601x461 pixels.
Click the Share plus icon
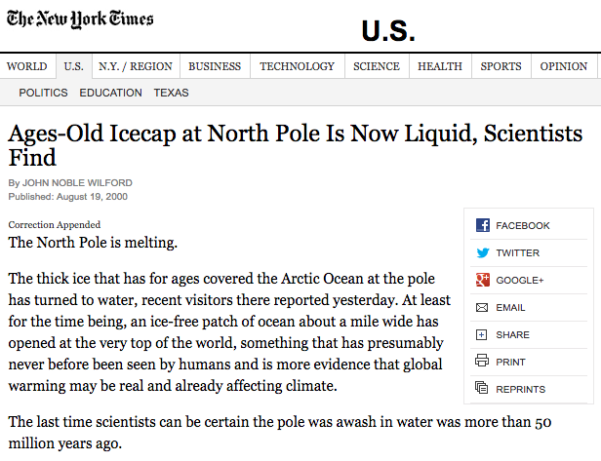(481, 334)
